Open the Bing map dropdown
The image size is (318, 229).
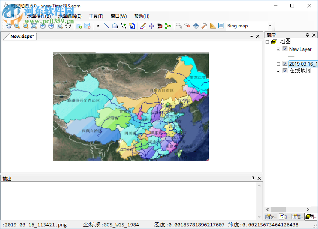[x=270, y=26]
